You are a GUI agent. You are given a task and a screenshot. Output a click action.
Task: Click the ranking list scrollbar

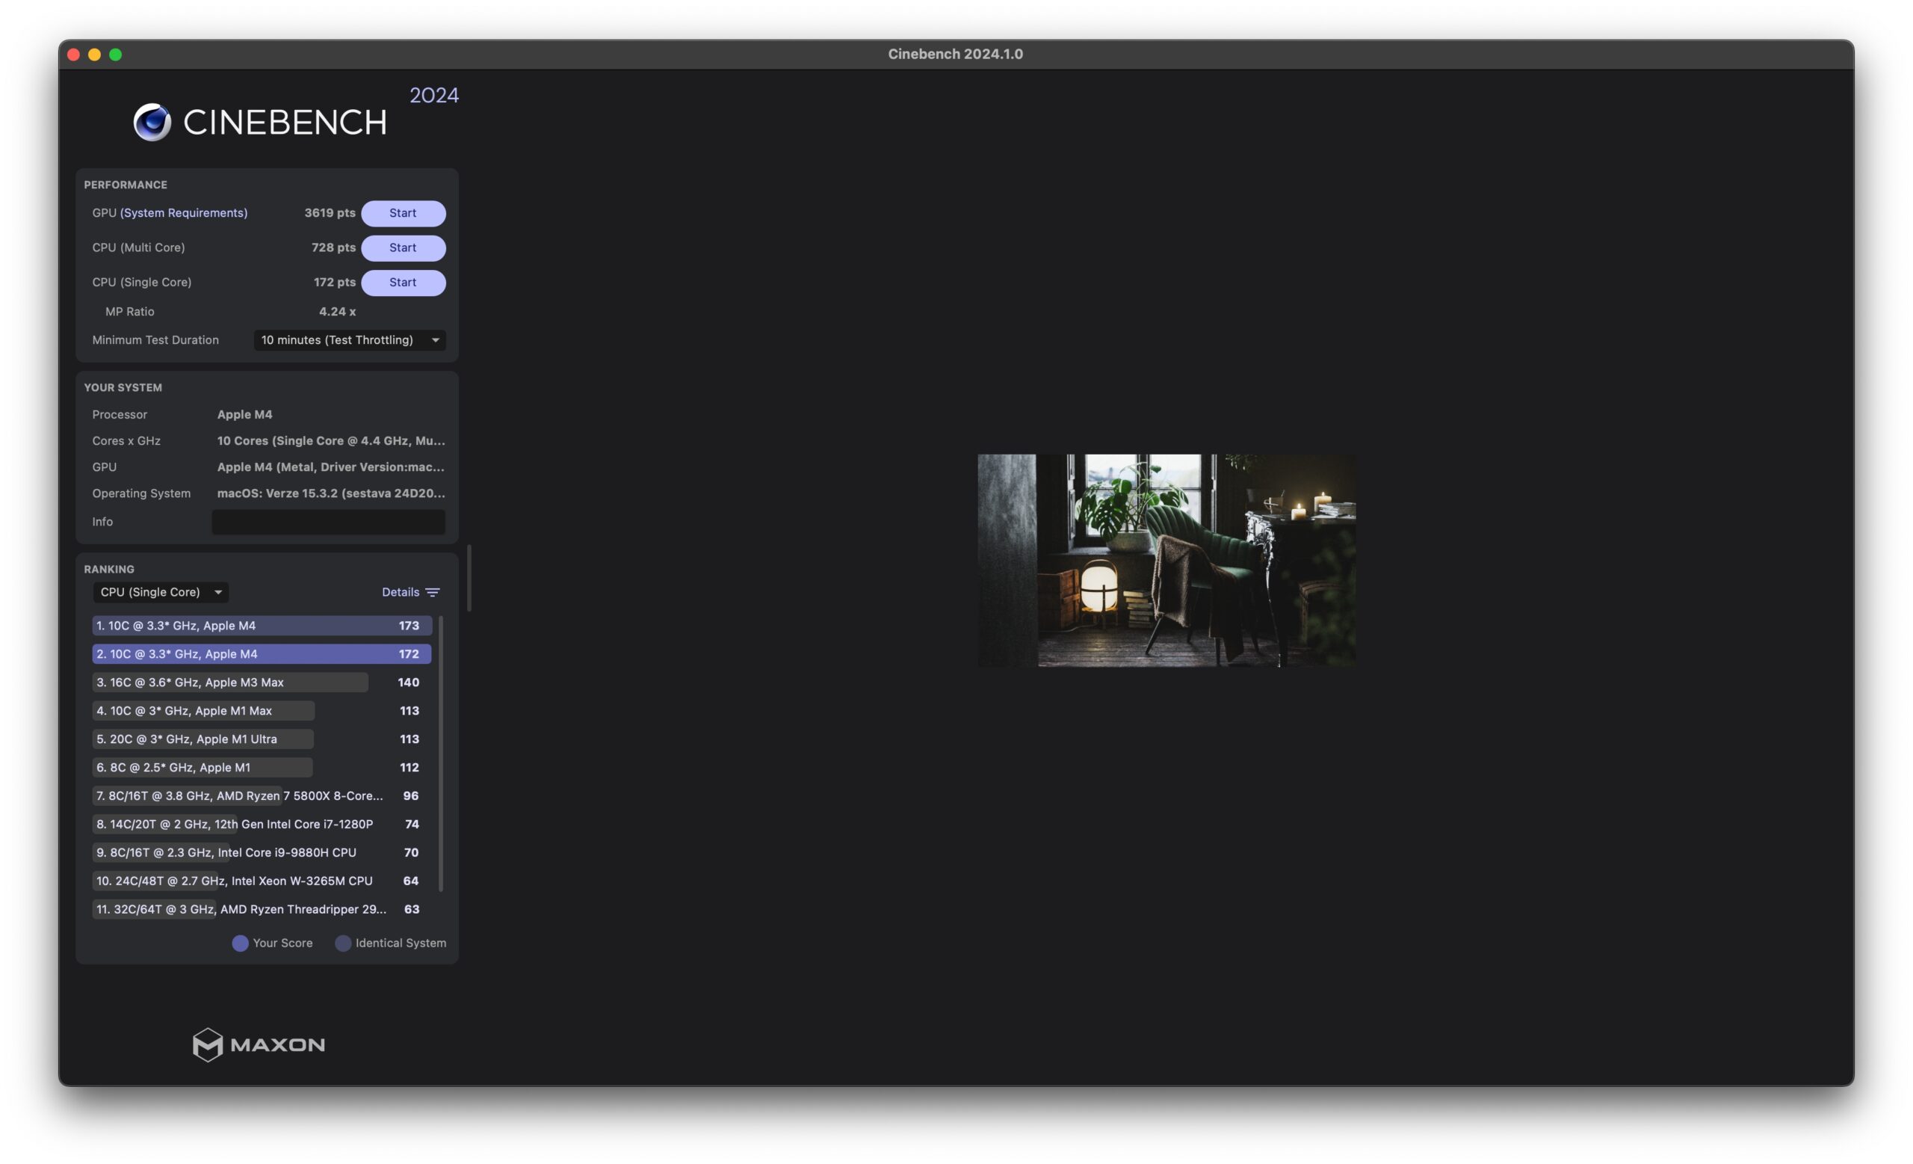441,754
